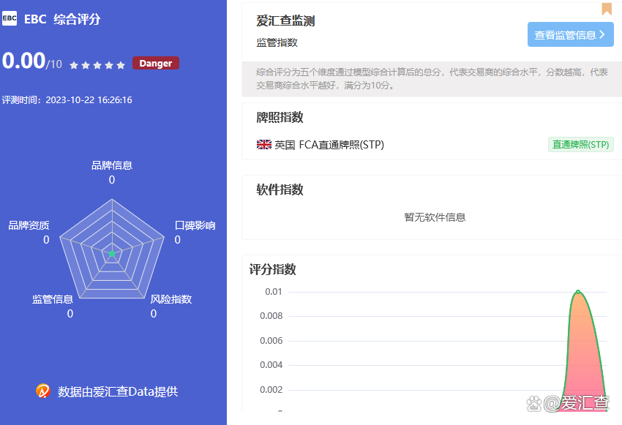This screenshot has width=622, height=425.
Task: Click the paw icon in watermark
Action: 534,403
